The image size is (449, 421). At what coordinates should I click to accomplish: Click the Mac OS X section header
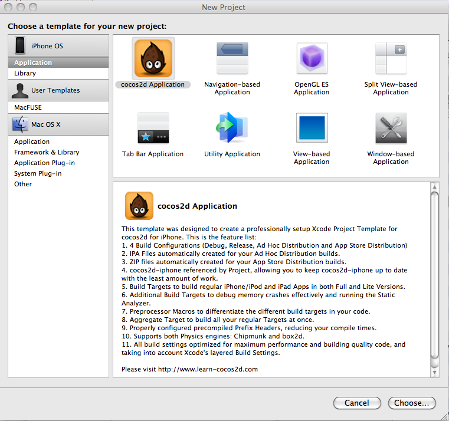(58, 124)
